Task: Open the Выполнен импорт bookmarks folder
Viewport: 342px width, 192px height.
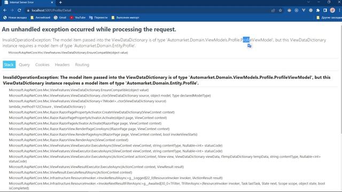Action: (125, 18)
